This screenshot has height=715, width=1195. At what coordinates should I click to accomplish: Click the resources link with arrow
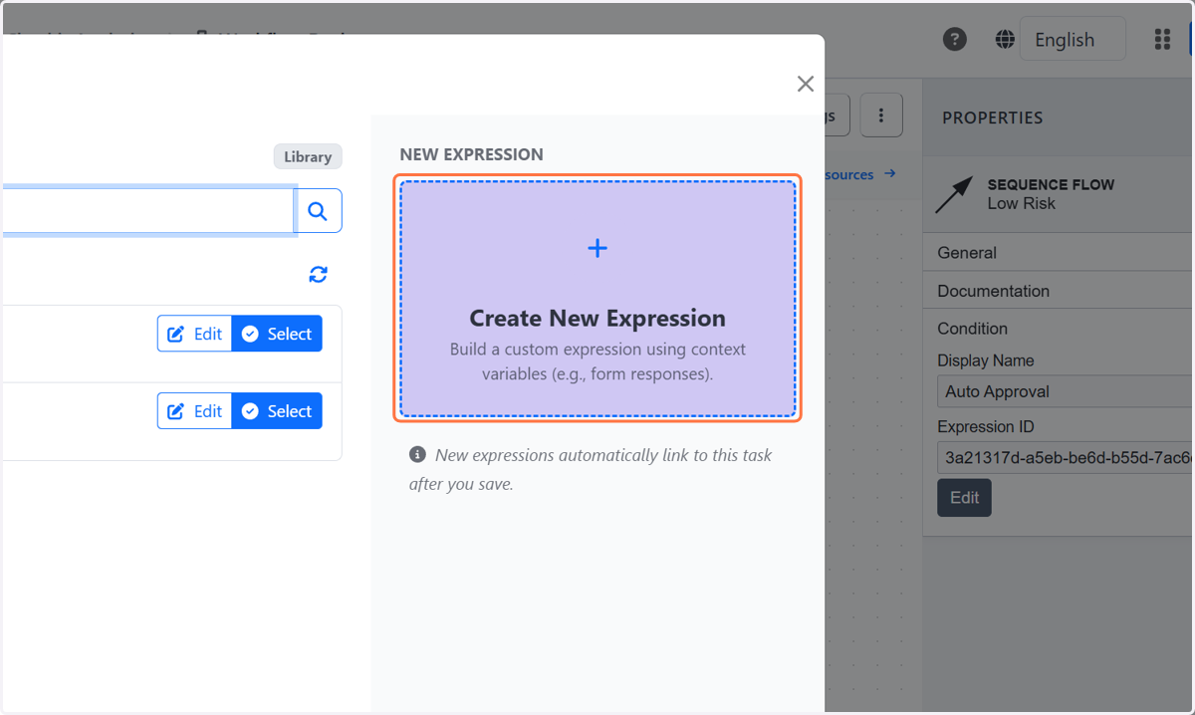[860, 174]
